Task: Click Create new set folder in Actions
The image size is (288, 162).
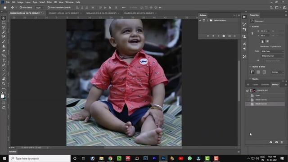Action: [224, 36]
